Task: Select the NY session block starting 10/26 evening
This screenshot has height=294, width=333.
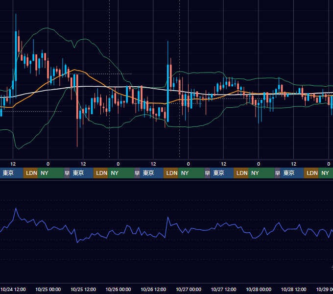Action: click(191, 173)
